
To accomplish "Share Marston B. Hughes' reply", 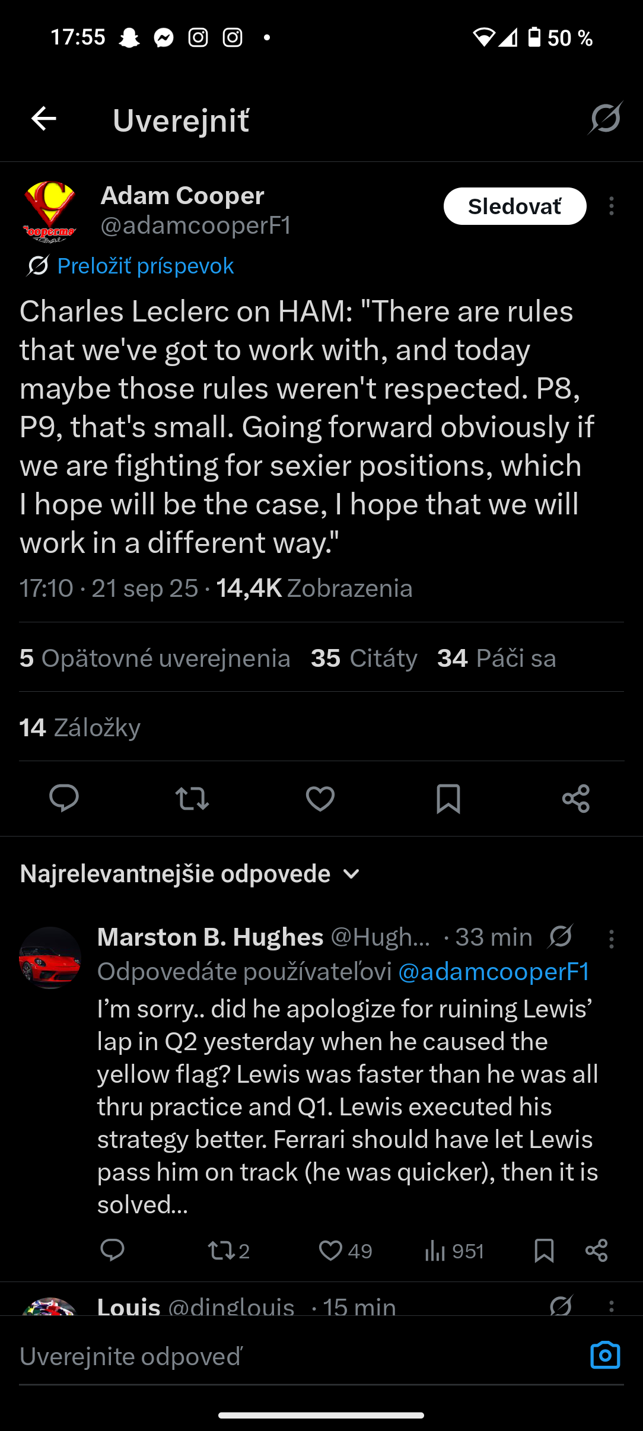I will (596, 1251).
